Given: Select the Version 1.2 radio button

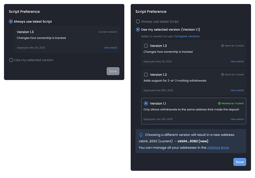Looking at the screenshot, I should pyautogui.click(x=146, y=75).
